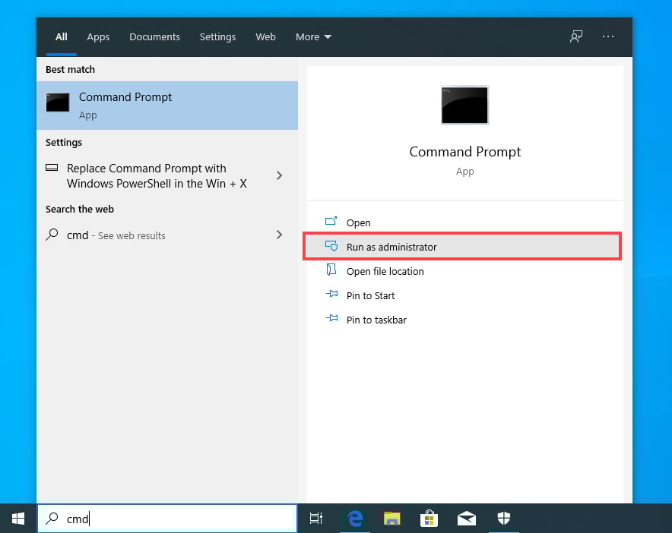This screenshot has width=672, height=533.
Task: Open Microsoft Store from the taskbar
Action: pyautogui.click(x=429, y=519)
